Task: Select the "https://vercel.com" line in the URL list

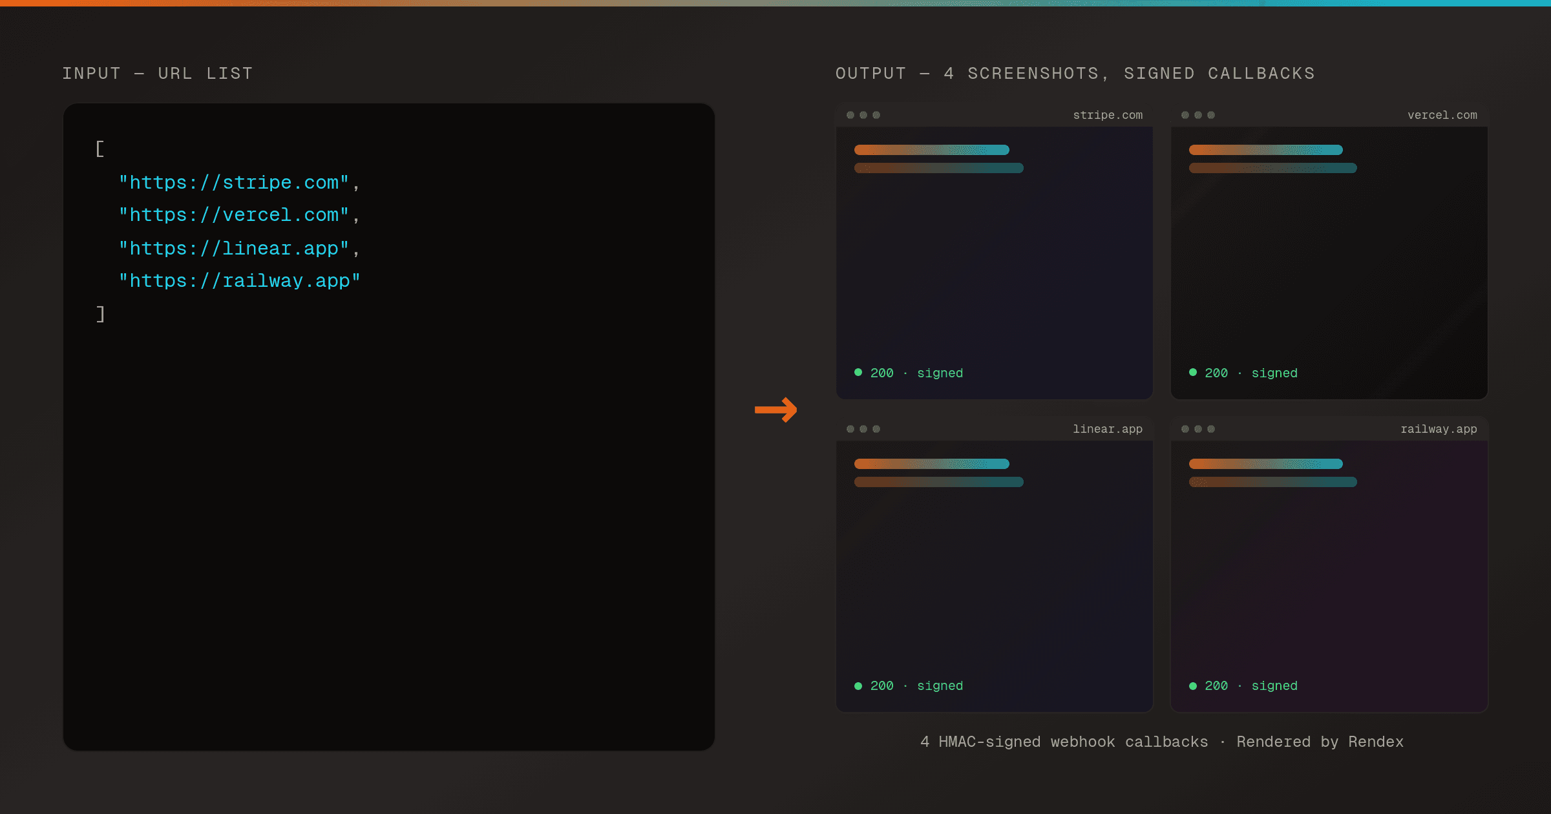Action: [x=239, y=215]
